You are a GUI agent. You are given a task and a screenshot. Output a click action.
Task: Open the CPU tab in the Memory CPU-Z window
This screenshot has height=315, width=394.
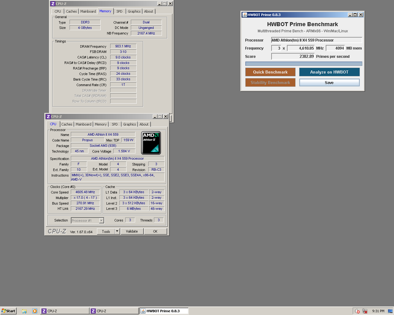(58, 11)
